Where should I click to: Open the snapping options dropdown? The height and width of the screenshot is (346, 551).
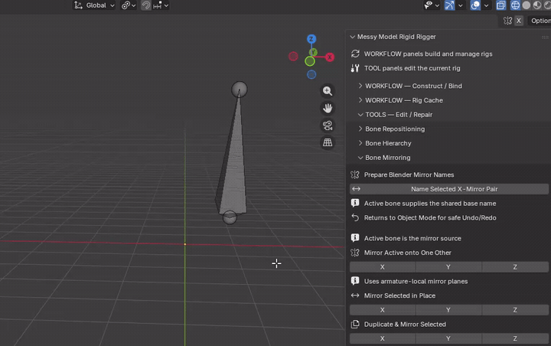[x=161, y=5]
